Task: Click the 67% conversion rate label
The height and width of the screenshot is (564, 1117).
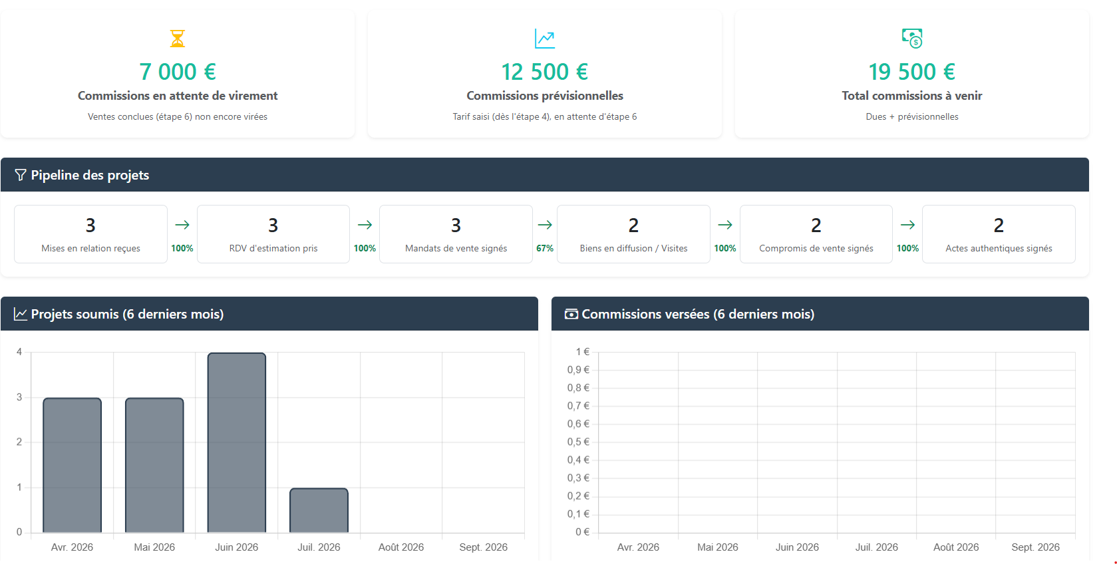Action: (x=545, y=248)
